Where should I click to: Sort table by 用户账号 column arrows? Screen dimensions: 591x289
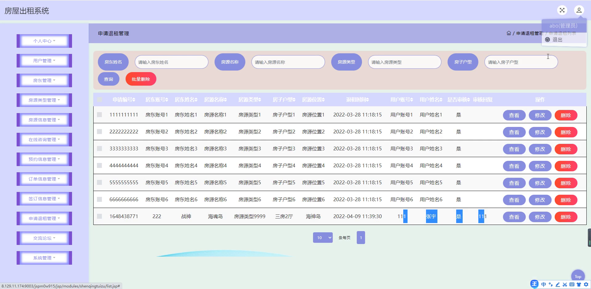[x=412, y=100]
